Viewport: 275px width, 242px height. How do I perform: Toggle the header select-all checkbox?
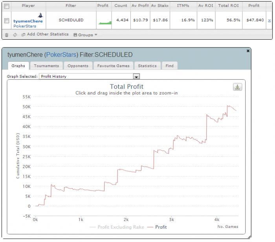pyautogui.click(x=7, y=6)
